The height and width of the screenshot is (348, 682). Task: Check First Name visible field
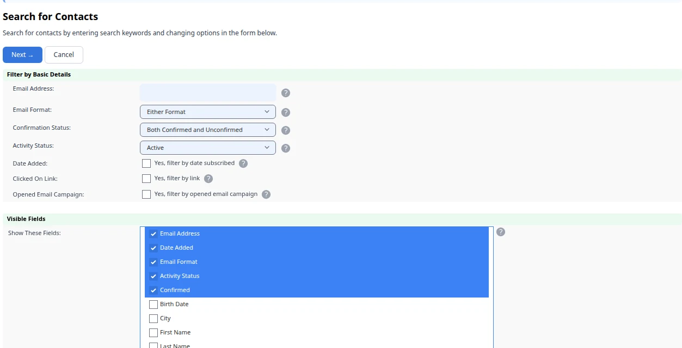pyautogui.click(x=153, y=333)
